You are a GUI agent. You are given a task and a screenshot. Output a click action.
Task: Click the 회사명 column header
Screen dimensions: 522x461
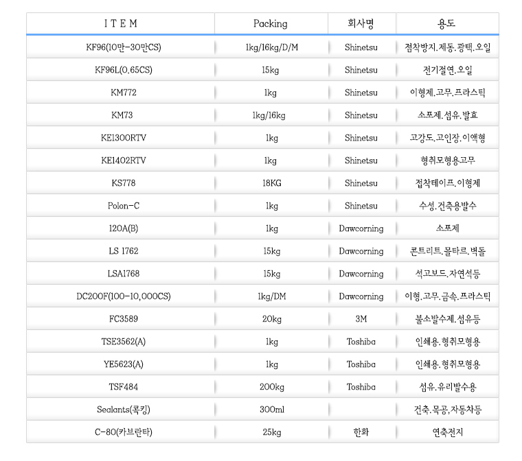pos(361,24)
